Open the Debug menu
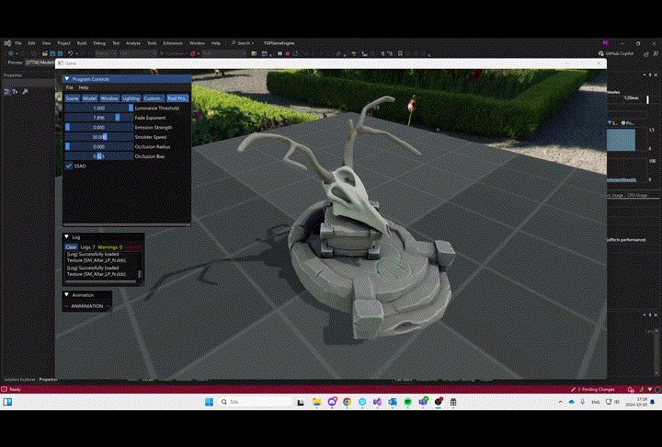The height and width of the screenshot is (447, 662). 99,43
